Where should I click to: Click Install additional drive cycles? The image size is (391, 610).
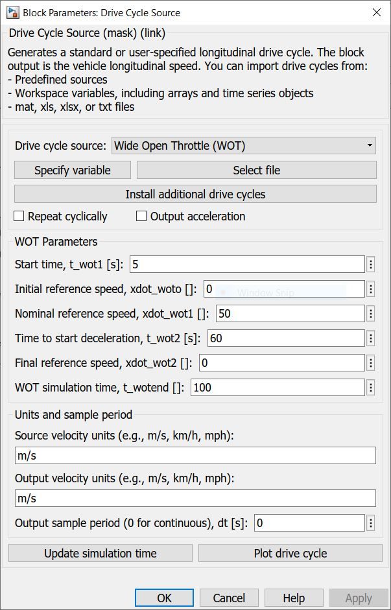[194, 194]
